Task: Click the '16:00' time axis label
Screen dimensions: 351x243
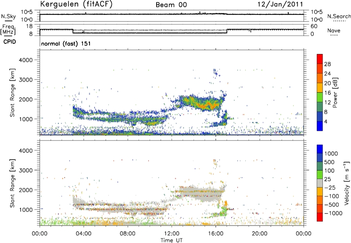Action: point(215,234)
